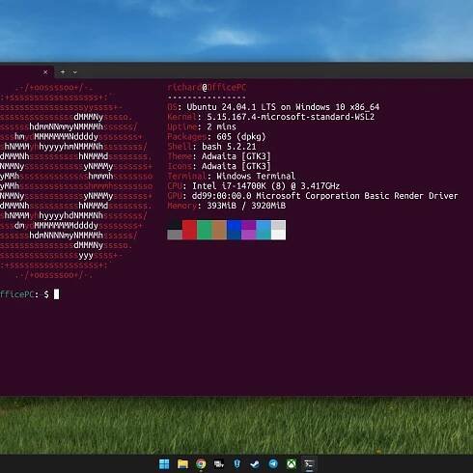Open Steam from the taskbar
Screen dimensions: 473x473
255,463
